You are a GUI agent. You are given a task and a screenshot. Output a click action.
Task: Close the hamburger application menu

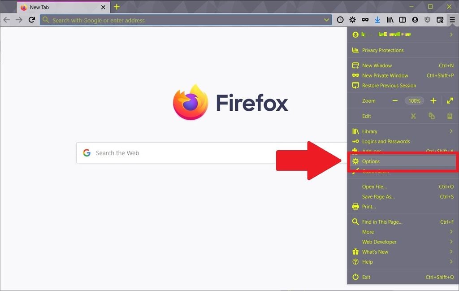click(452, 20)
